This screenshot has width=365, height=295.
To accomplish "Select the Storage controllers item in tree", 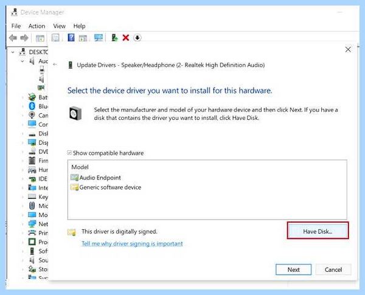I will pyautogui.click(x=38, y=269).
